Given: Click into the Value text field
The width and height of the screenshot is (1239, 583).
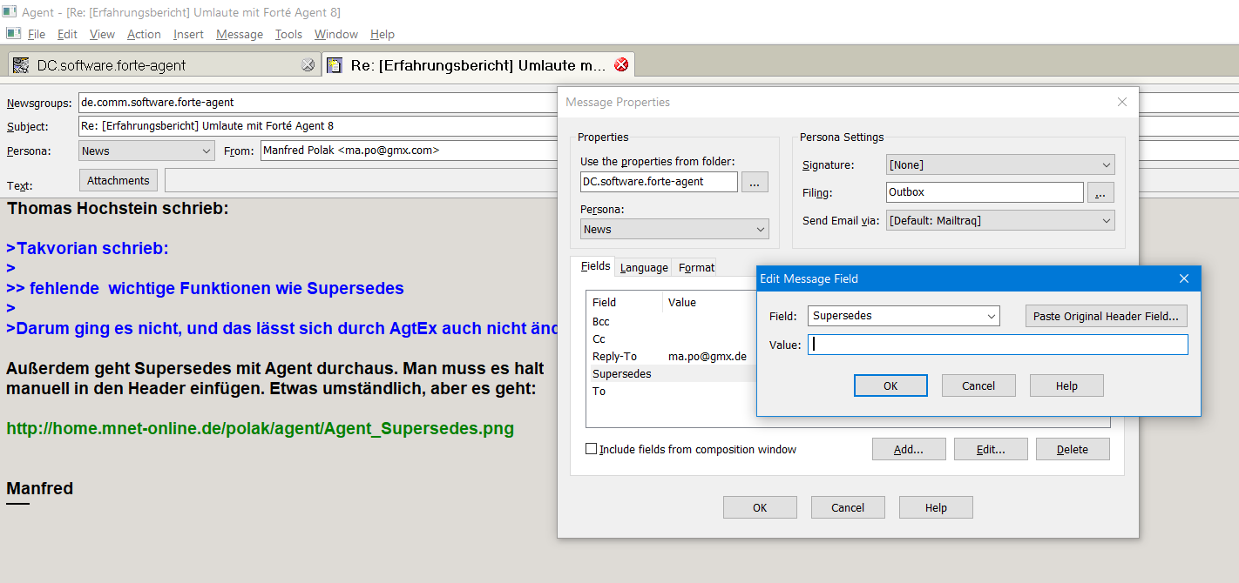Looking at the screenshot, I should pyautogui.click(x=998, y=345).
